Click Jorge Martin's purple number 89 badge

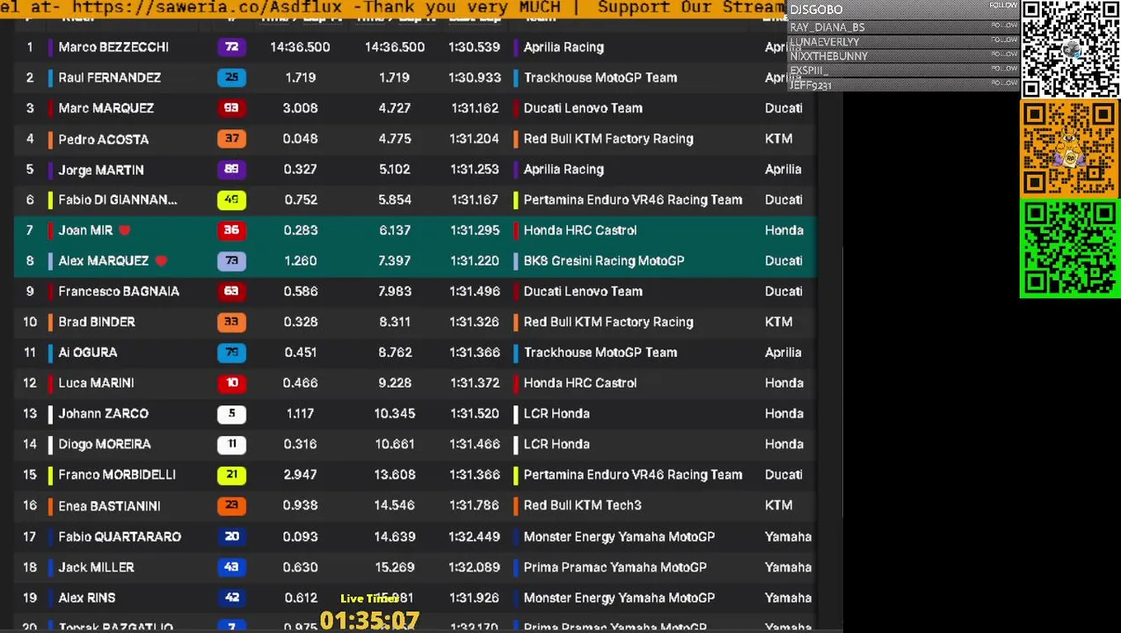231,170
